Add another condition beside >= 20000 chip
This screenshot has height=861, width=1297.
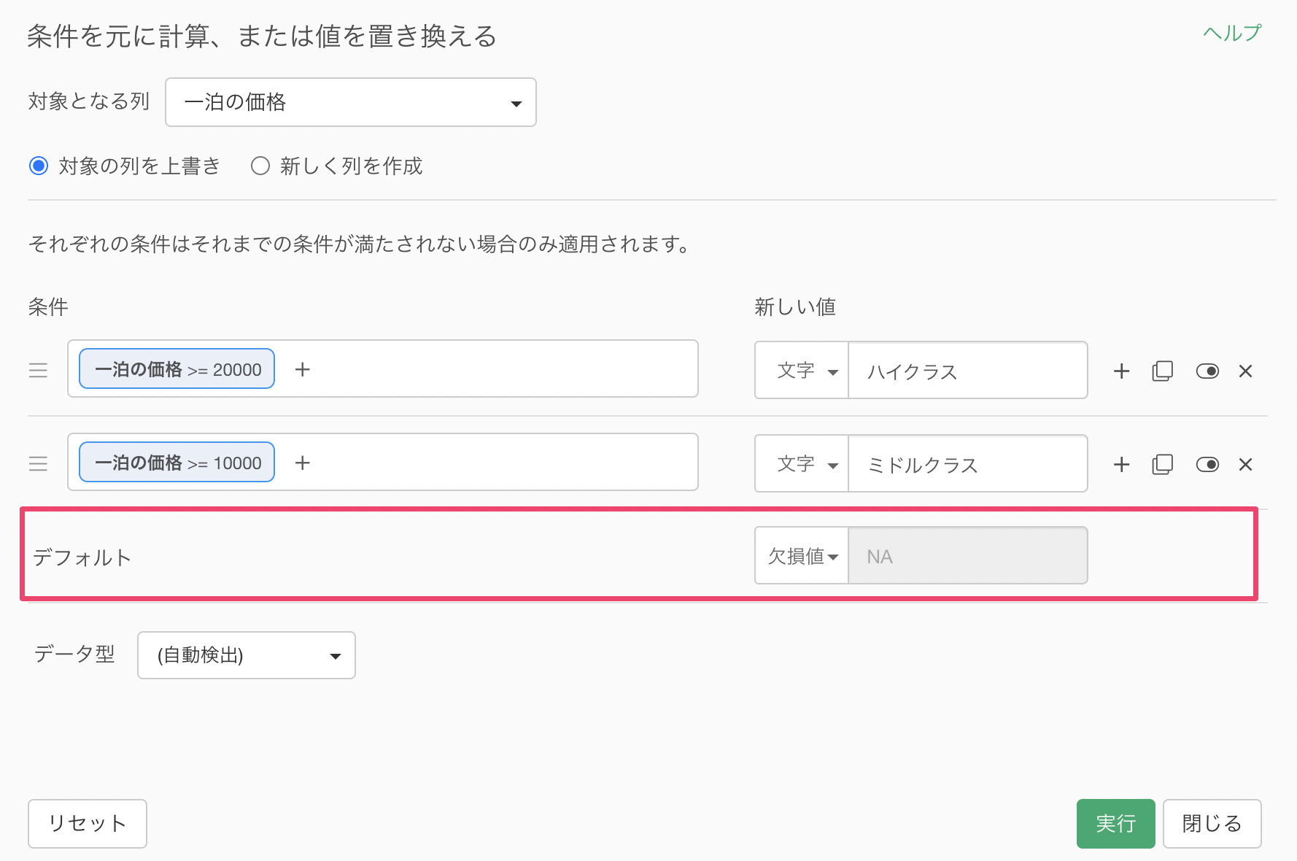(x=302, y=370)
